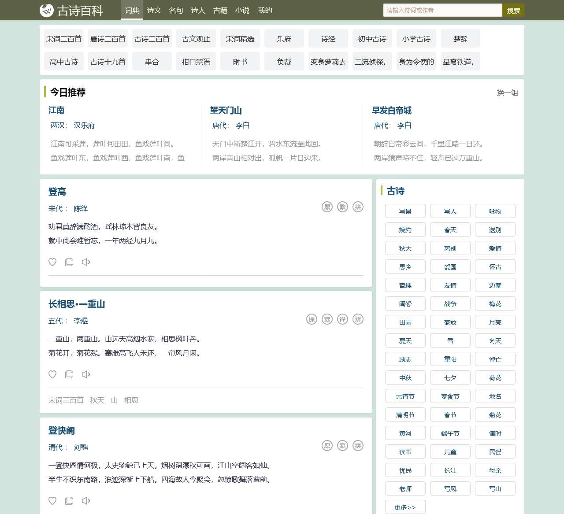Copy the 登快阁 poem text
This screenshot has width=564, height=514.
point(69,501)
